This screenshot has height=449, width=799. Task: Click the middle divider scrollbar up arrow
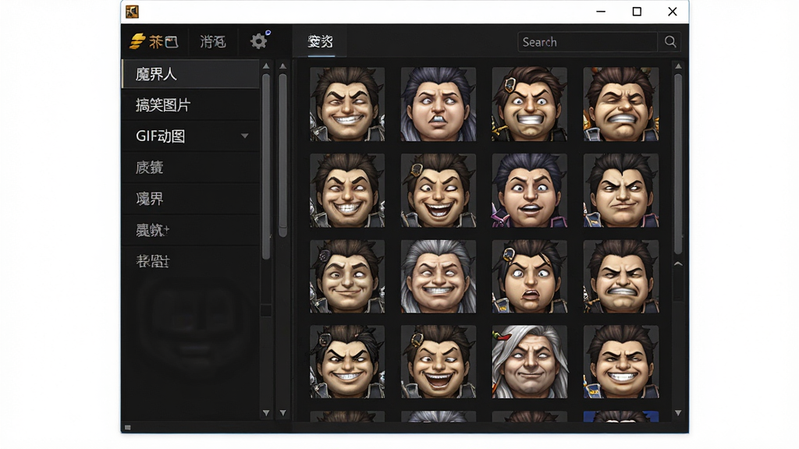[x=282, y=66]
